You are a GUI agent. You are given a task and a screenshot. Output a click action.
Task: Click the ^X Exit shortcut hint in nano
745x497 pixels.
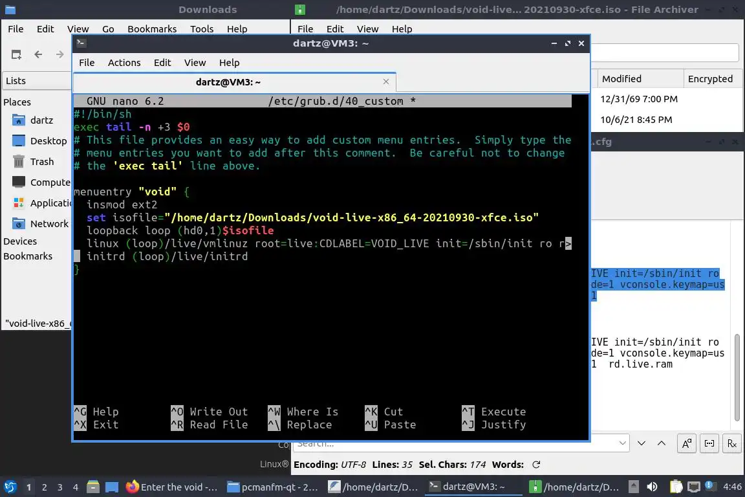coord(96,425)
